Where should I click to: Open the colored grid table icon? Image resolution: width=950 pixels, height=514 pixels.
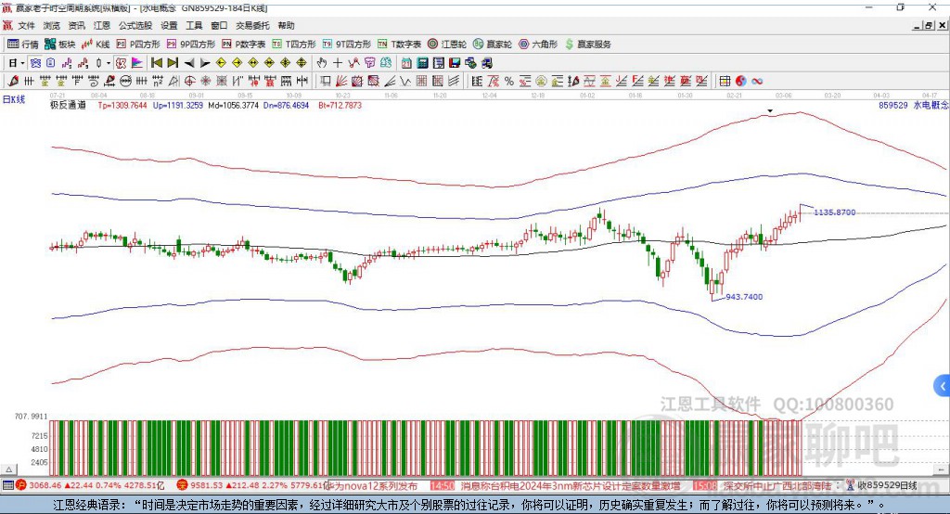click(725, 82)
